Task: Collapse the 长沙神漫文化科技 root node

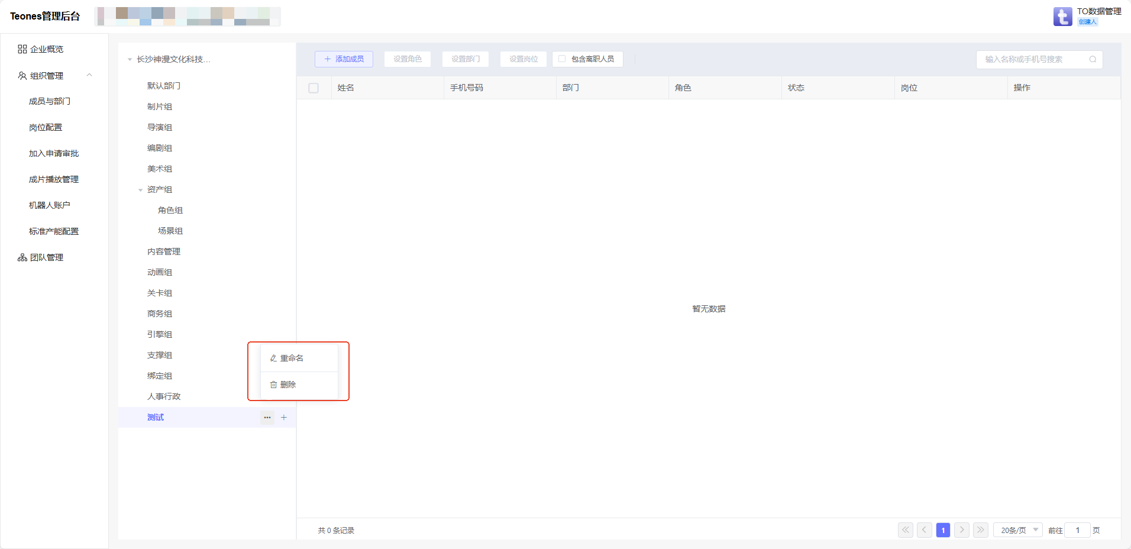Action: (130, 60)
